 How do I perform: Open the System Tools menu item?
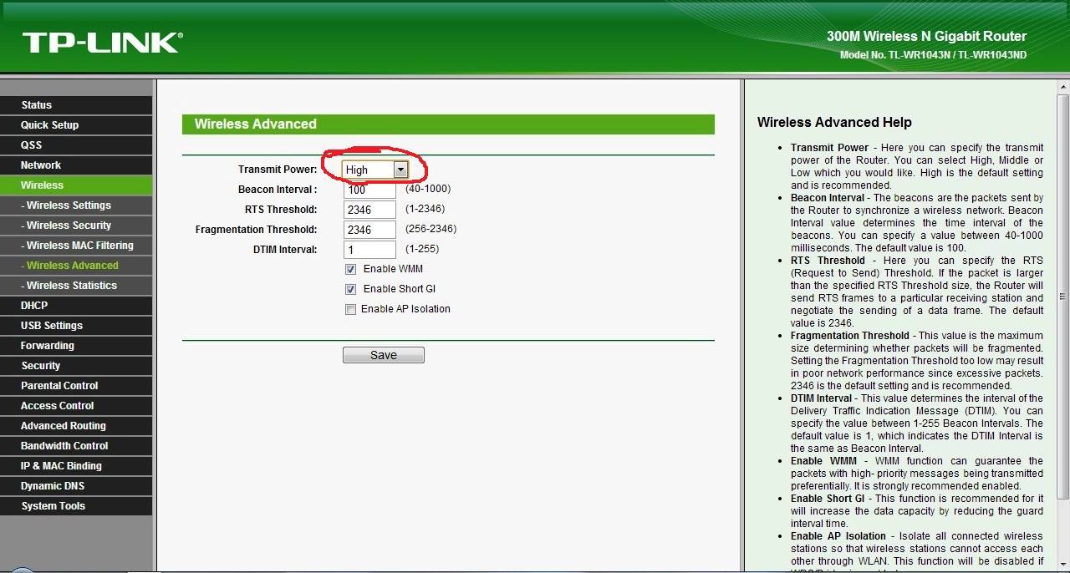76,506
